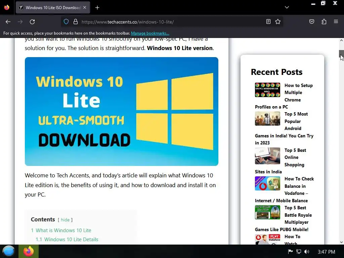Viewport: 344px width, 258px height.
Task: Click the forward navigation arrow
Action: coord(20,22)
